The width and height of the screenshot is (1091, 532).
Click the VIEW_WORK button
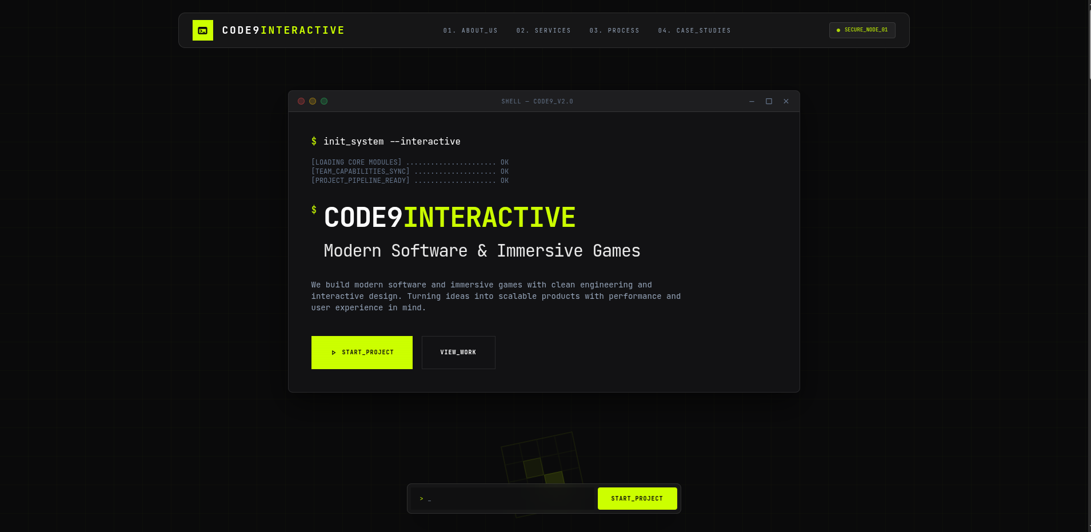point(458,353)
